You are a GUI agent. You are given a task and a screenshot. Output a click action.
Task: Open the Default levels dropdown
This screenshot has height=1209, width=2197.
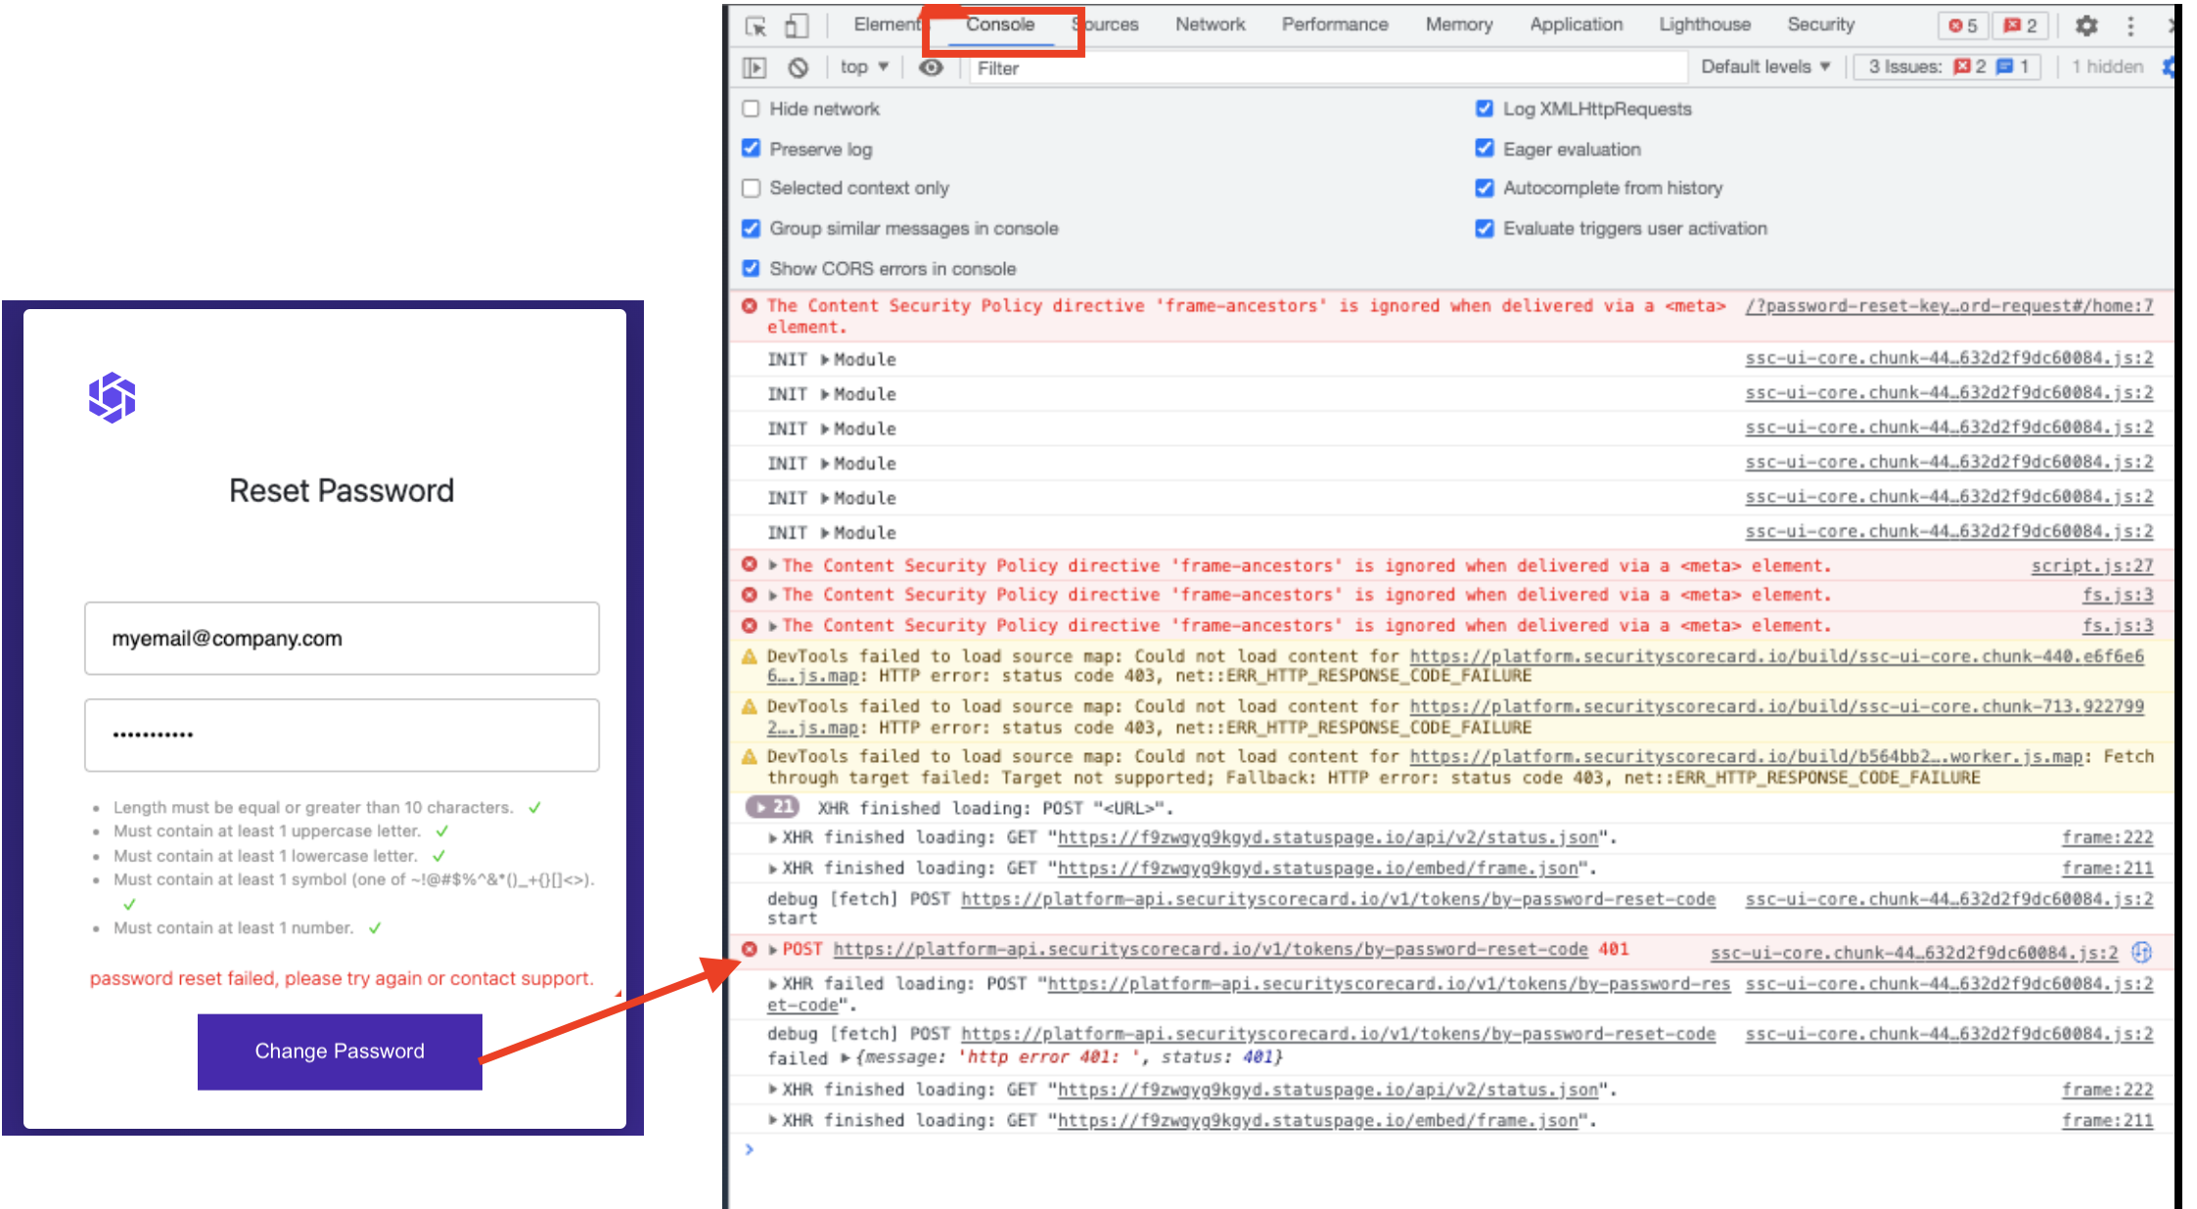click(x=1765, y=67)
